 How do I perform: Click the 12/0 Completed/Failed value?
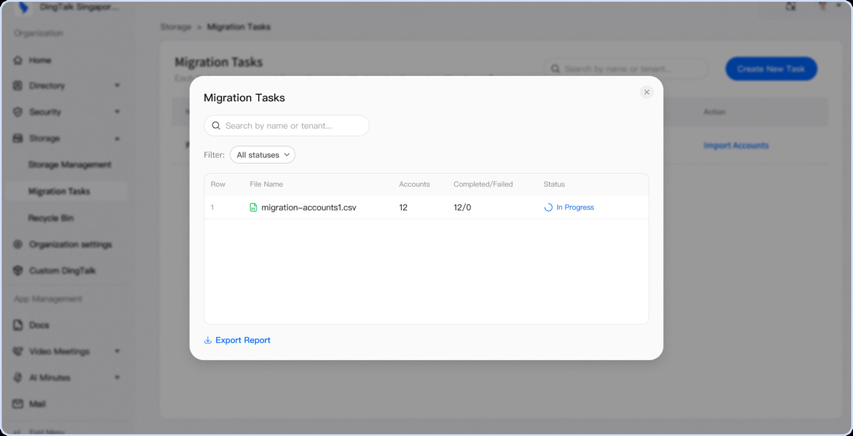coord(462,208)
